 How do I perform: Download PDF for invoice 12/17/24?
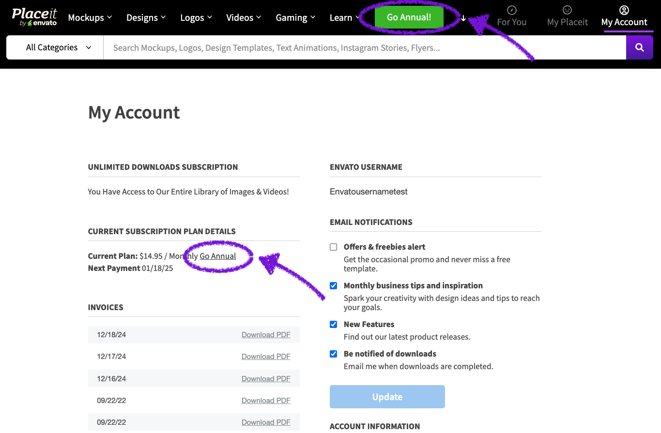click(x=266, y=357)
